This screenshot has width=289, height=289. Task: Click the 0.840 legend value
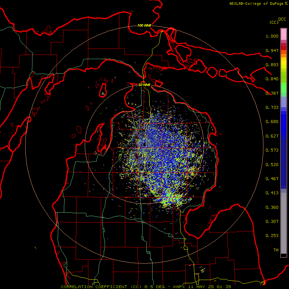click(272, 79)
